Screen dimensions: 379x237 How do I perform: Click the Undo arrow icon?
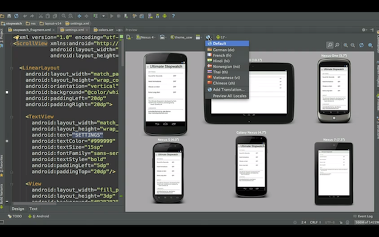click(x=25, y=16)
